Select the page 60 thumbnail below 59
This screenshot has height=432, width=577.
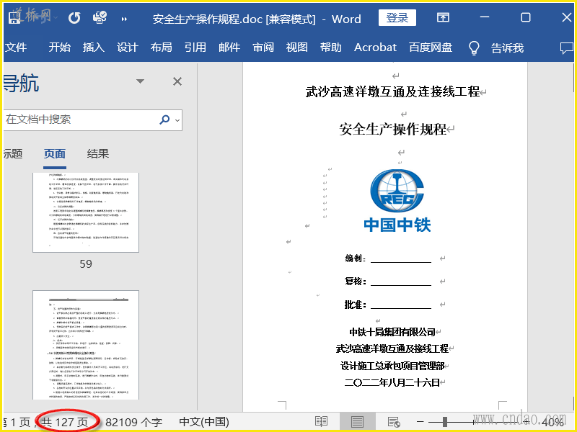(x=86, y=345)
